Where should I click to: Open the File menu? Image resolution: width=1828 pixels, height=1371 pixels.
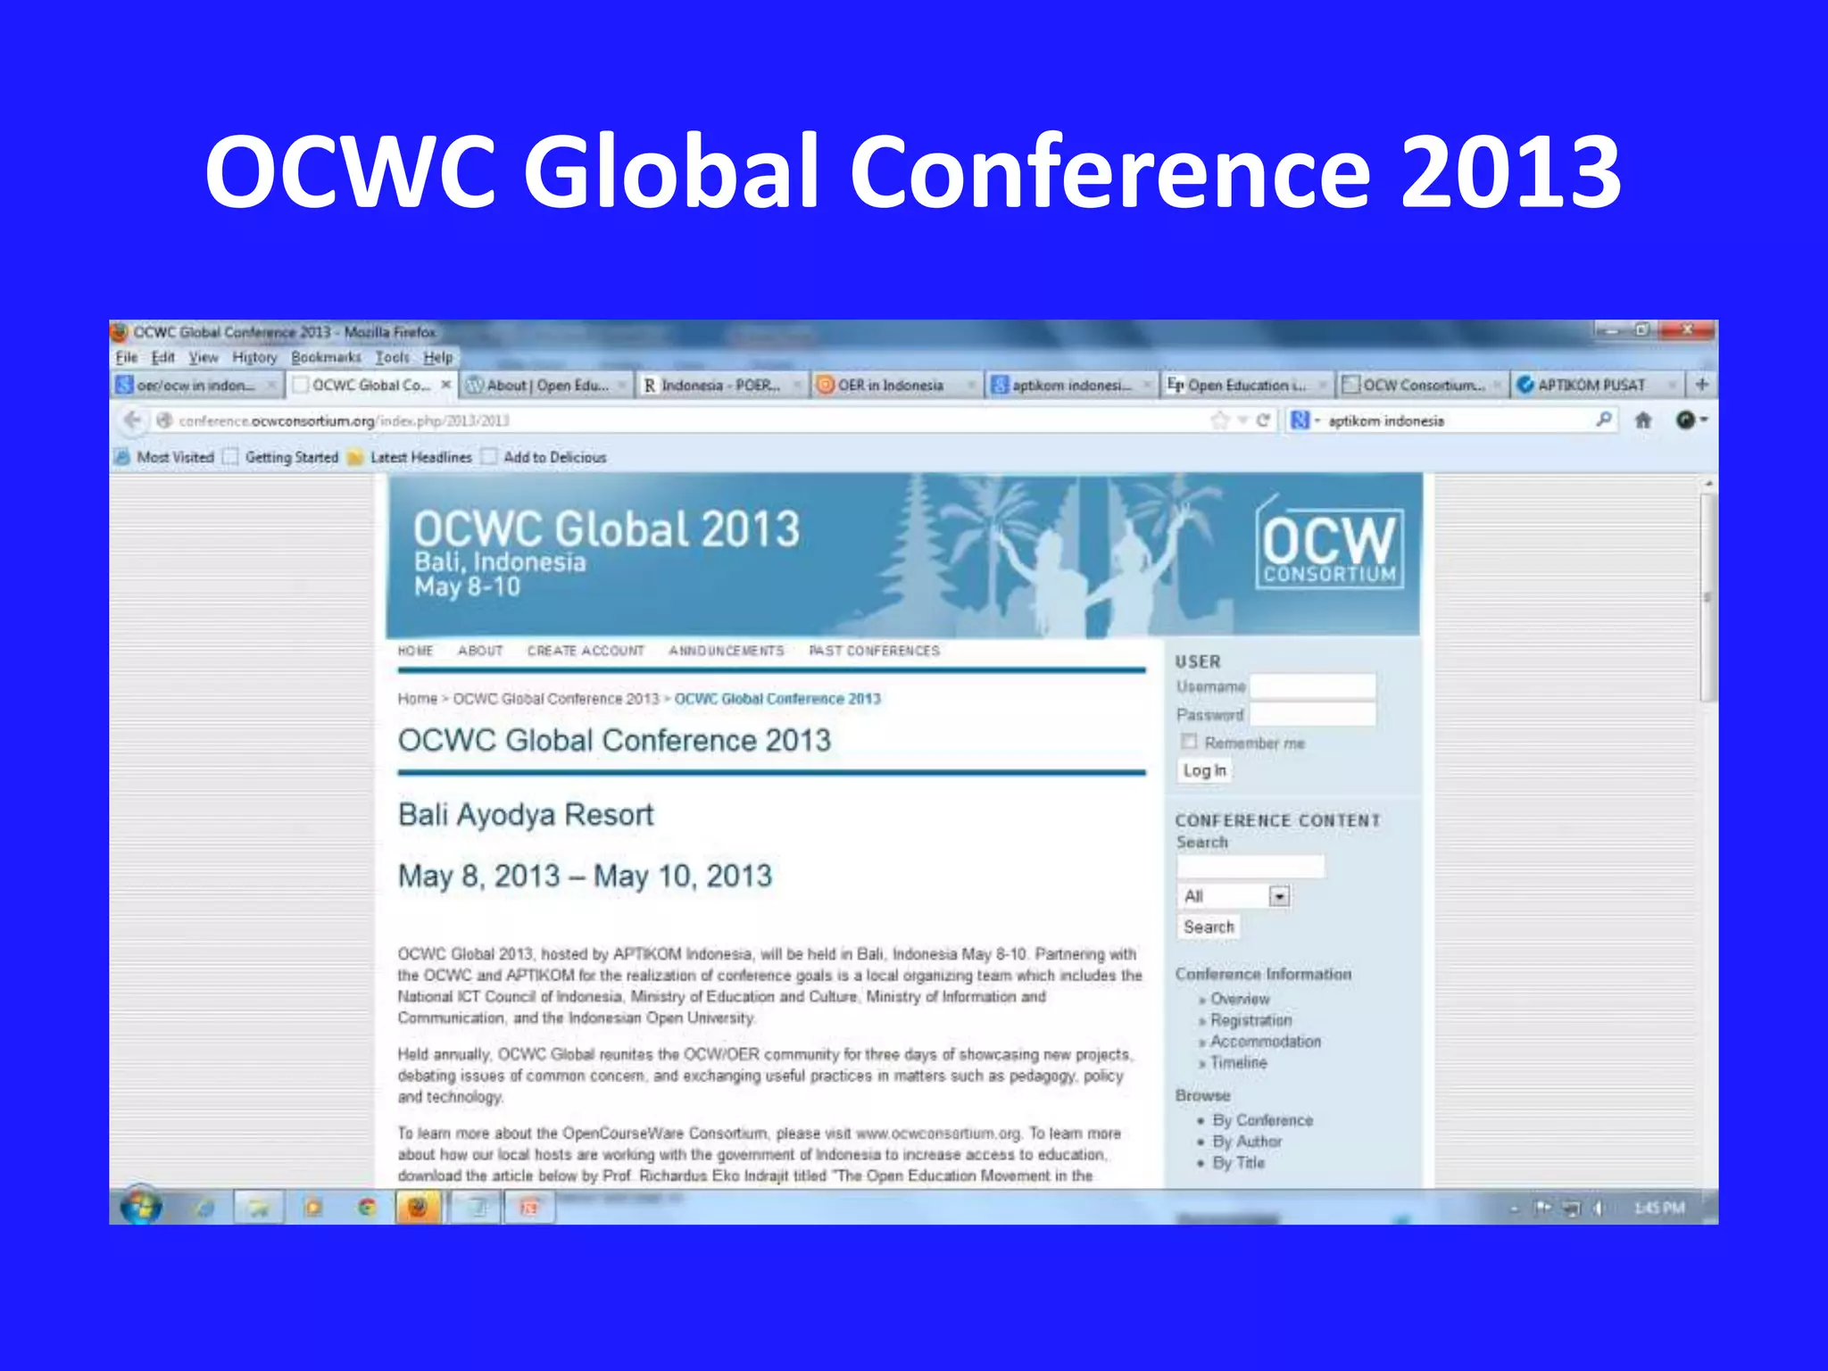coord(127,358)
